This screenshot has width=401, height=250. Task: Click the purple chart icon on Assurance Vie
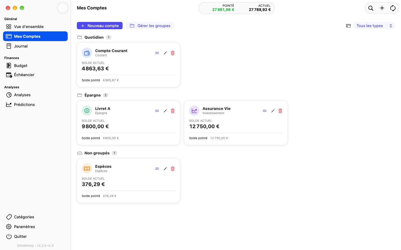pyautogui.click(x=194, y=111)
